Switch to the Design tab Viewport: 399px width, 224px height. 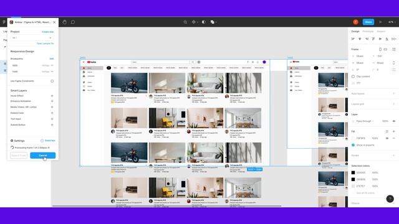click(355, 31)
